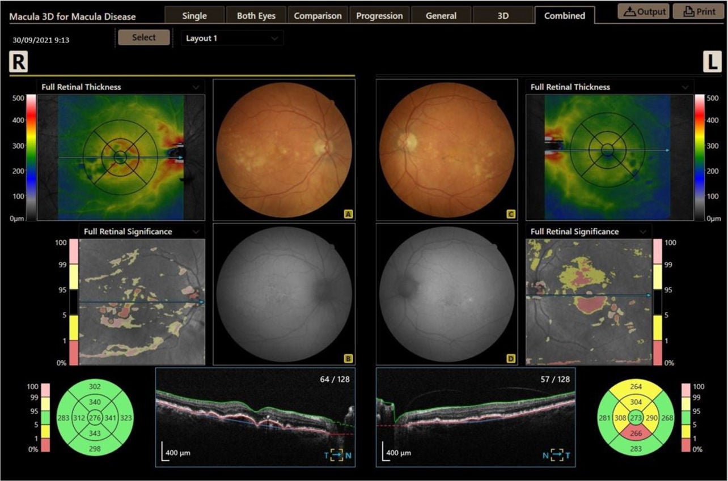
Task: Select the Combined tab
Action: coord(565,15)
